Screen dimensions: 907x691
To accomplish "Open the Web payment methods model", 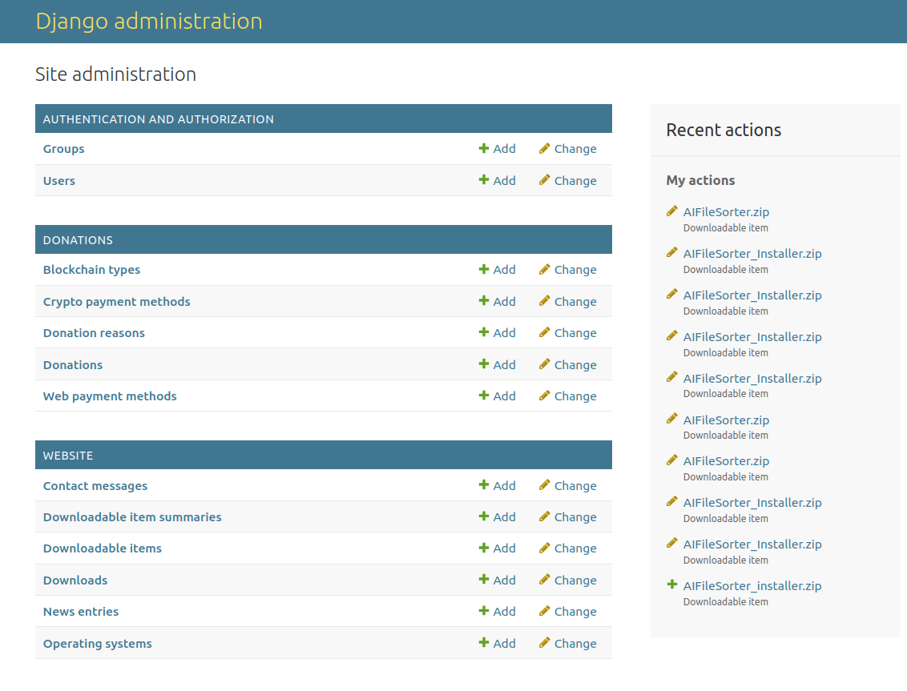I will pyautogui.click(x=110, y=396).
